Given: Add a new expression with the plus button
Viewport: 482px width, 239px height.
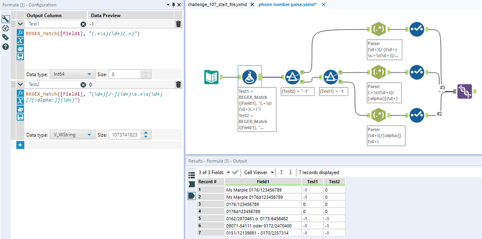Looking at the screenshot, I should point(20,145).
